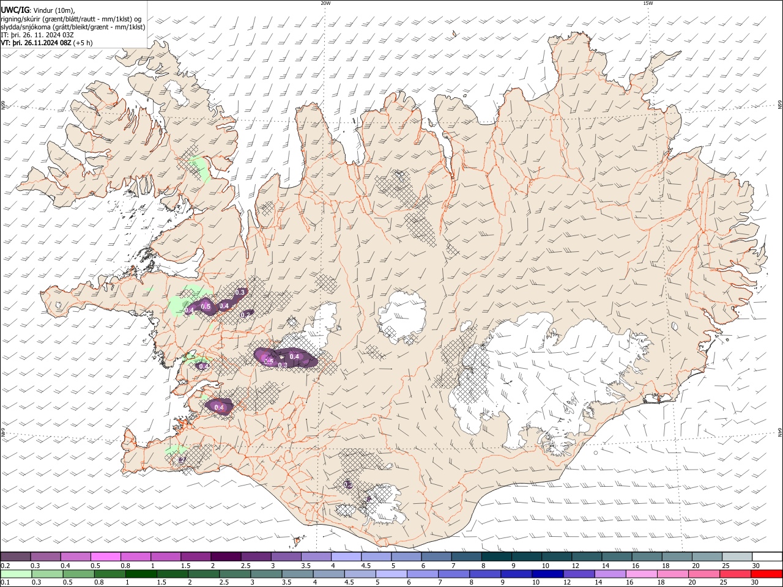Click lower scale swatch between 0.3 and 0.5
The width and height of the screenshot is (783, 587).
tap(46, 574)
